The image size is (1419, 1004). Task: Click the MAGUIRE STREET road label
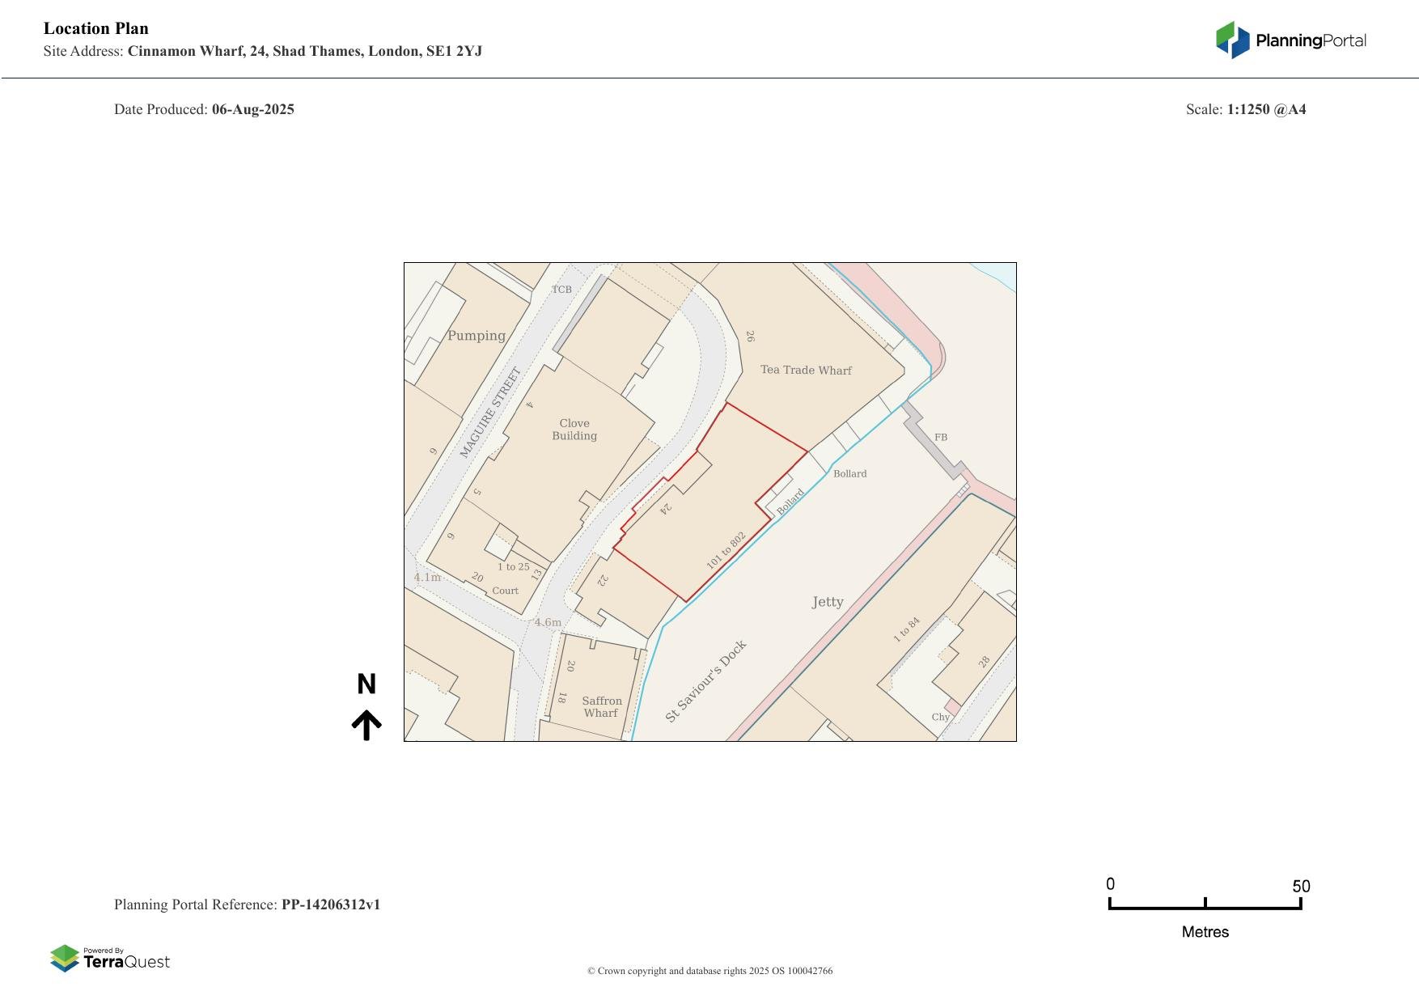(490, 413)
